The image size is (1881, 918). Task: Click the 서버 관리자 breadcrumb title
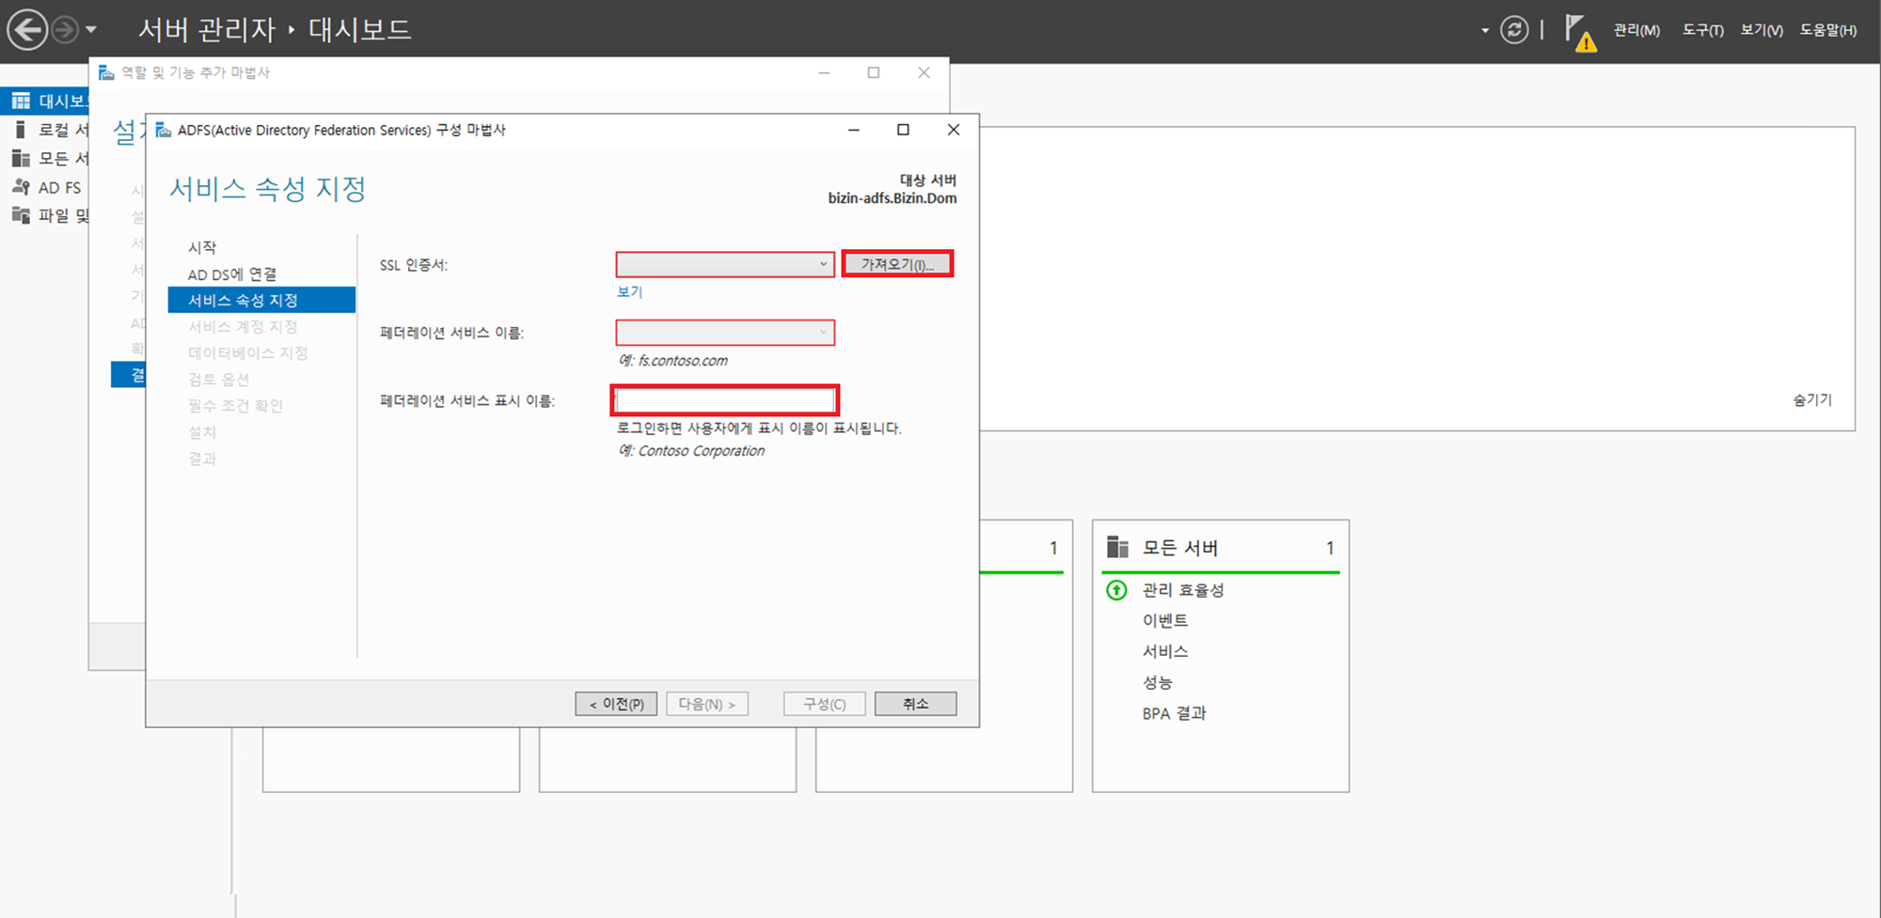[207, 30]
